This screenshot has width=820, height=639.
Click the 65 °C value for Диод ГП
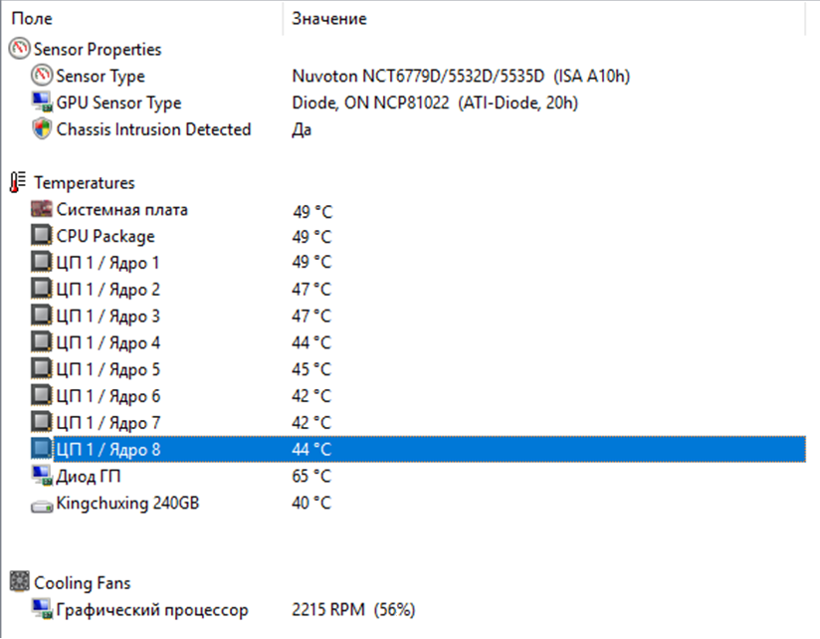311,477
